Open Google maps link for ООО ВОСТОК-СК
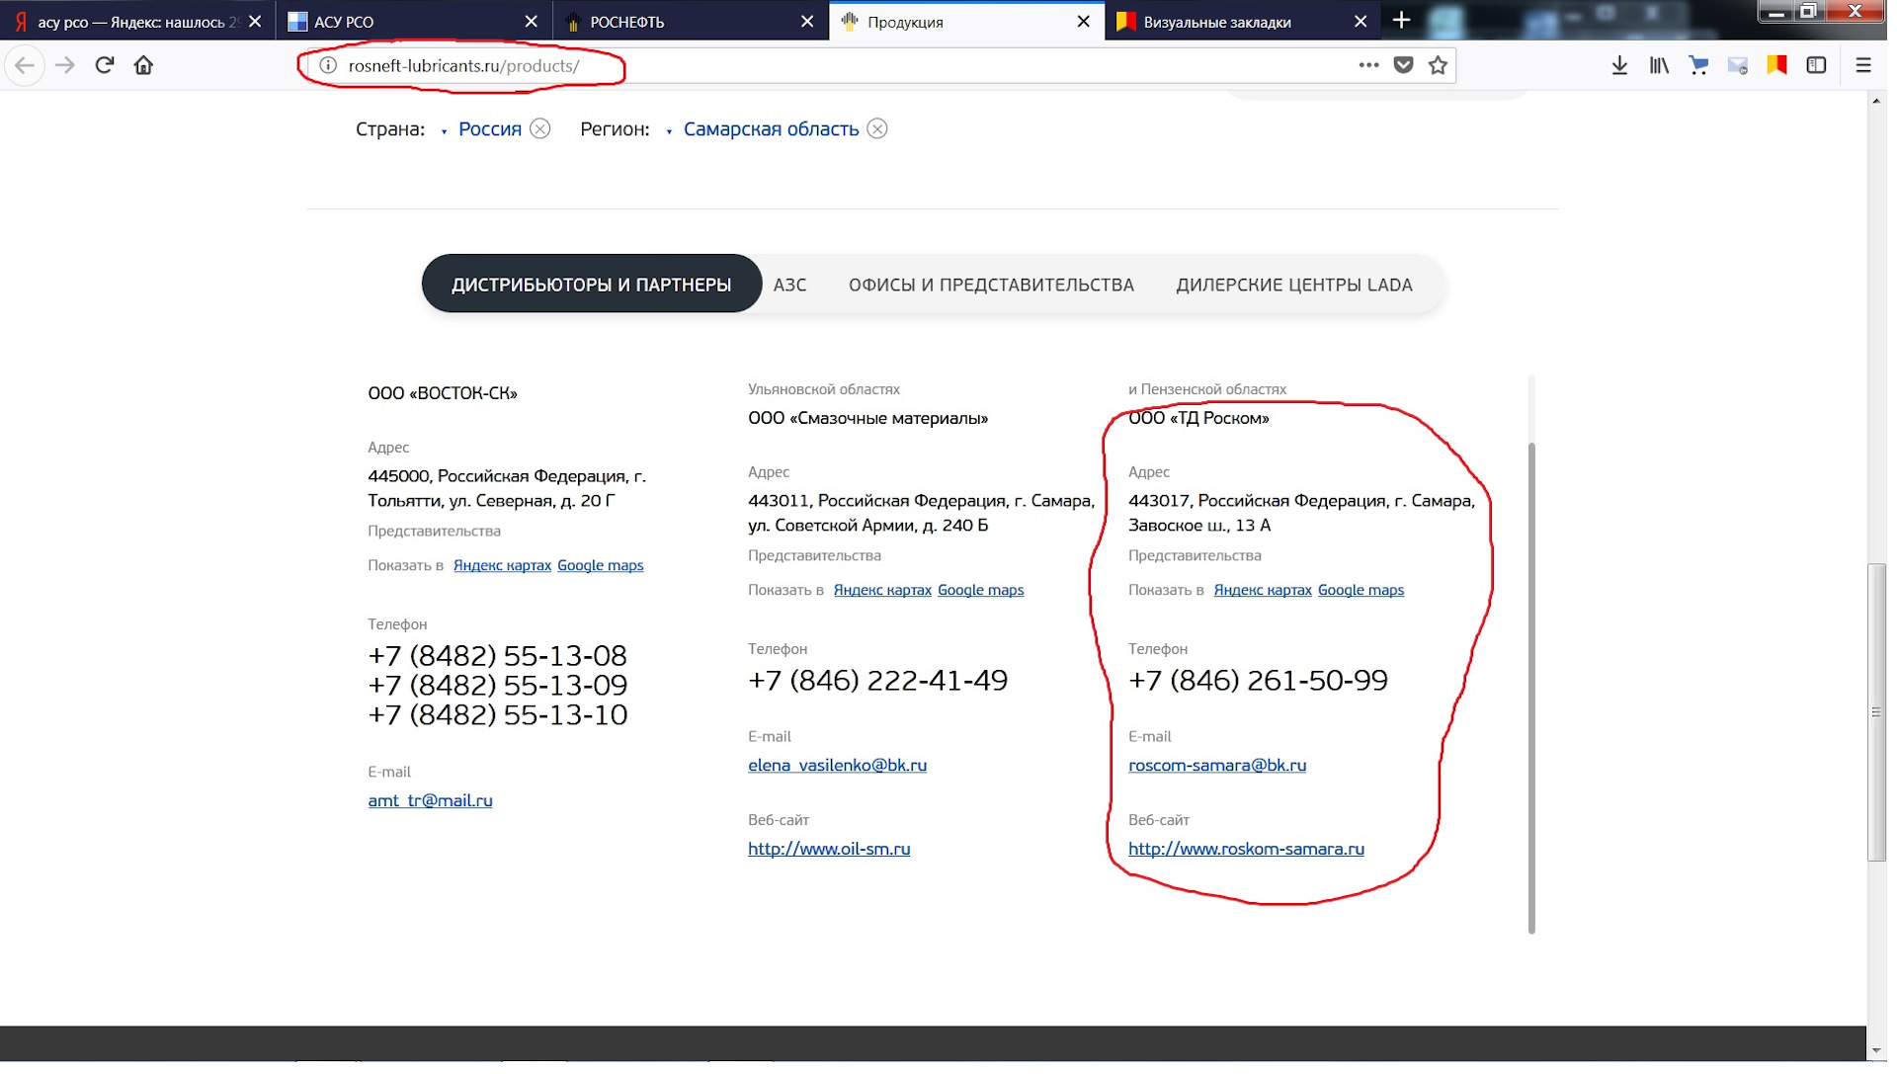The height and width of the screenshot is (1074, 1897). pyautogui.click(x=600, y=565)
